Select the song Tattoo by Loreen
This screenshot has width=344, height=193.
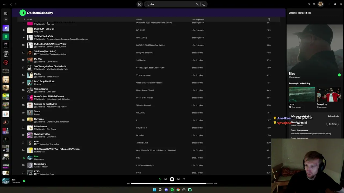pos(37,111)
